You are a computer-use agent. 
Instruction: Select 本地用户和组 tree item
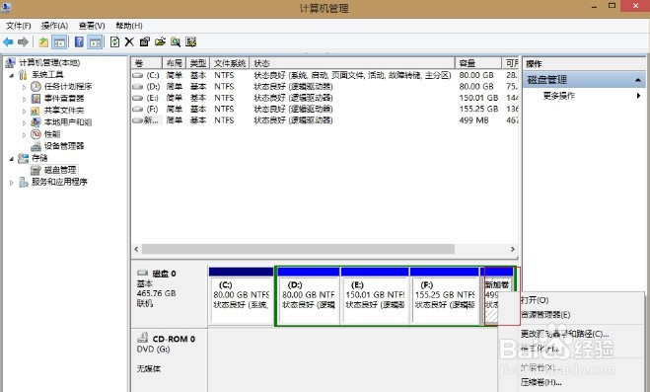point(68,122)
